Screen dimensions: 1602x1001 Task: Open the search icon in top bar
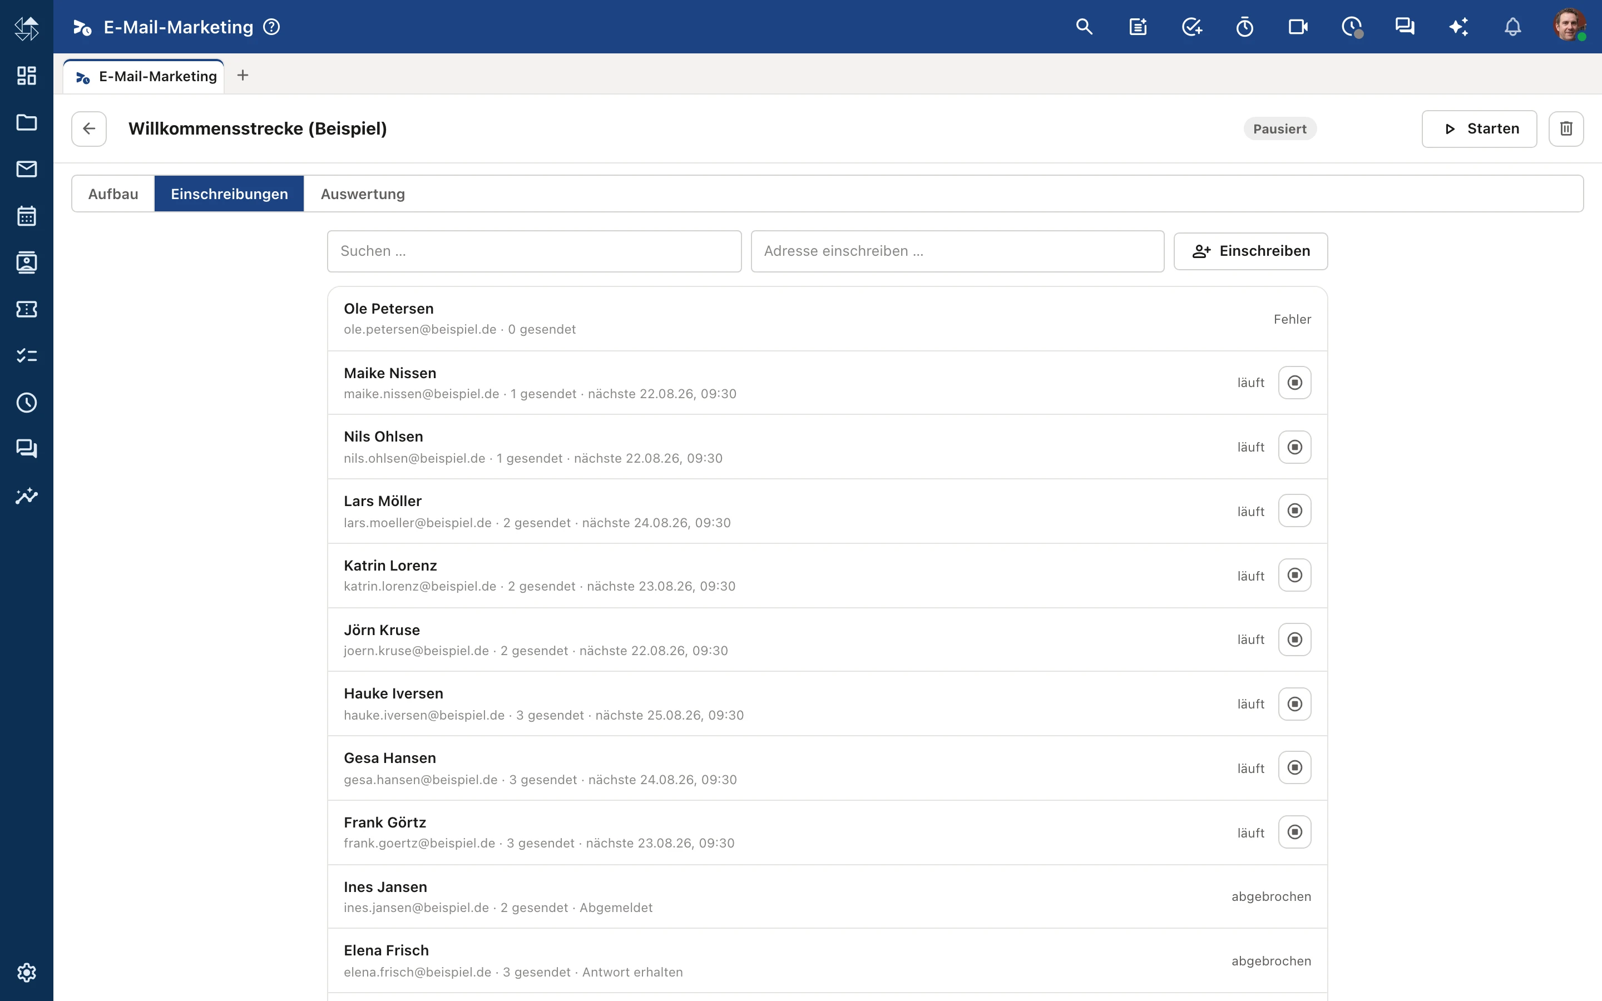click(1084, 27)
